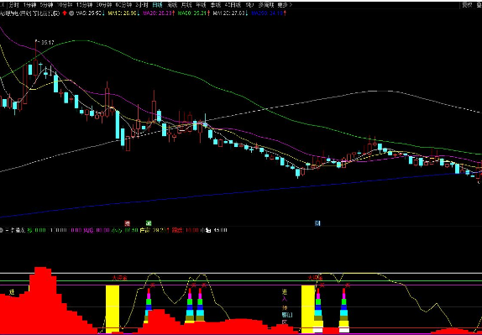482x335 pixels.
Task: Click the gray round settings icon near MA5
Action: tap(71, 13)
